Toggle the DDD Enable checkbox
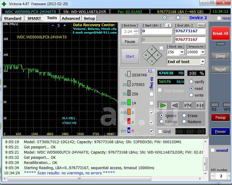The height and width of the screenshot is (185, 232). [160, 90]
